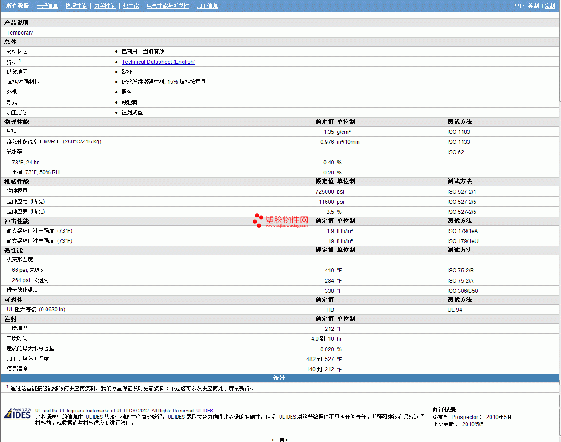Open the 一般信息 tab
Image resolution: width=561 pixels, height=442 pixels.
(x=47, y=6)
